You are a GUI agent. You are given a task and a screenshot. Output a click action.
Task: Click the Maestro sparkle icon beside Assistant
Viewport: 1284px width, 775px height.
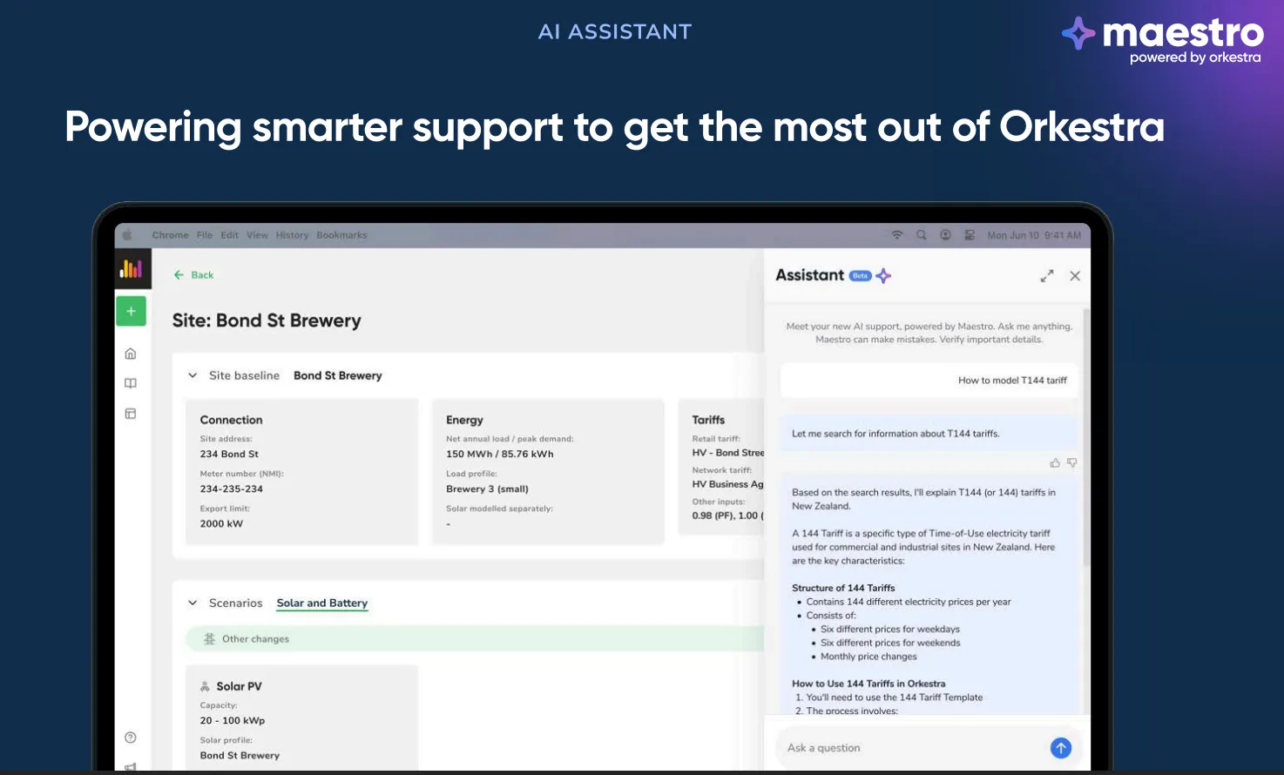tap(883, 276)
